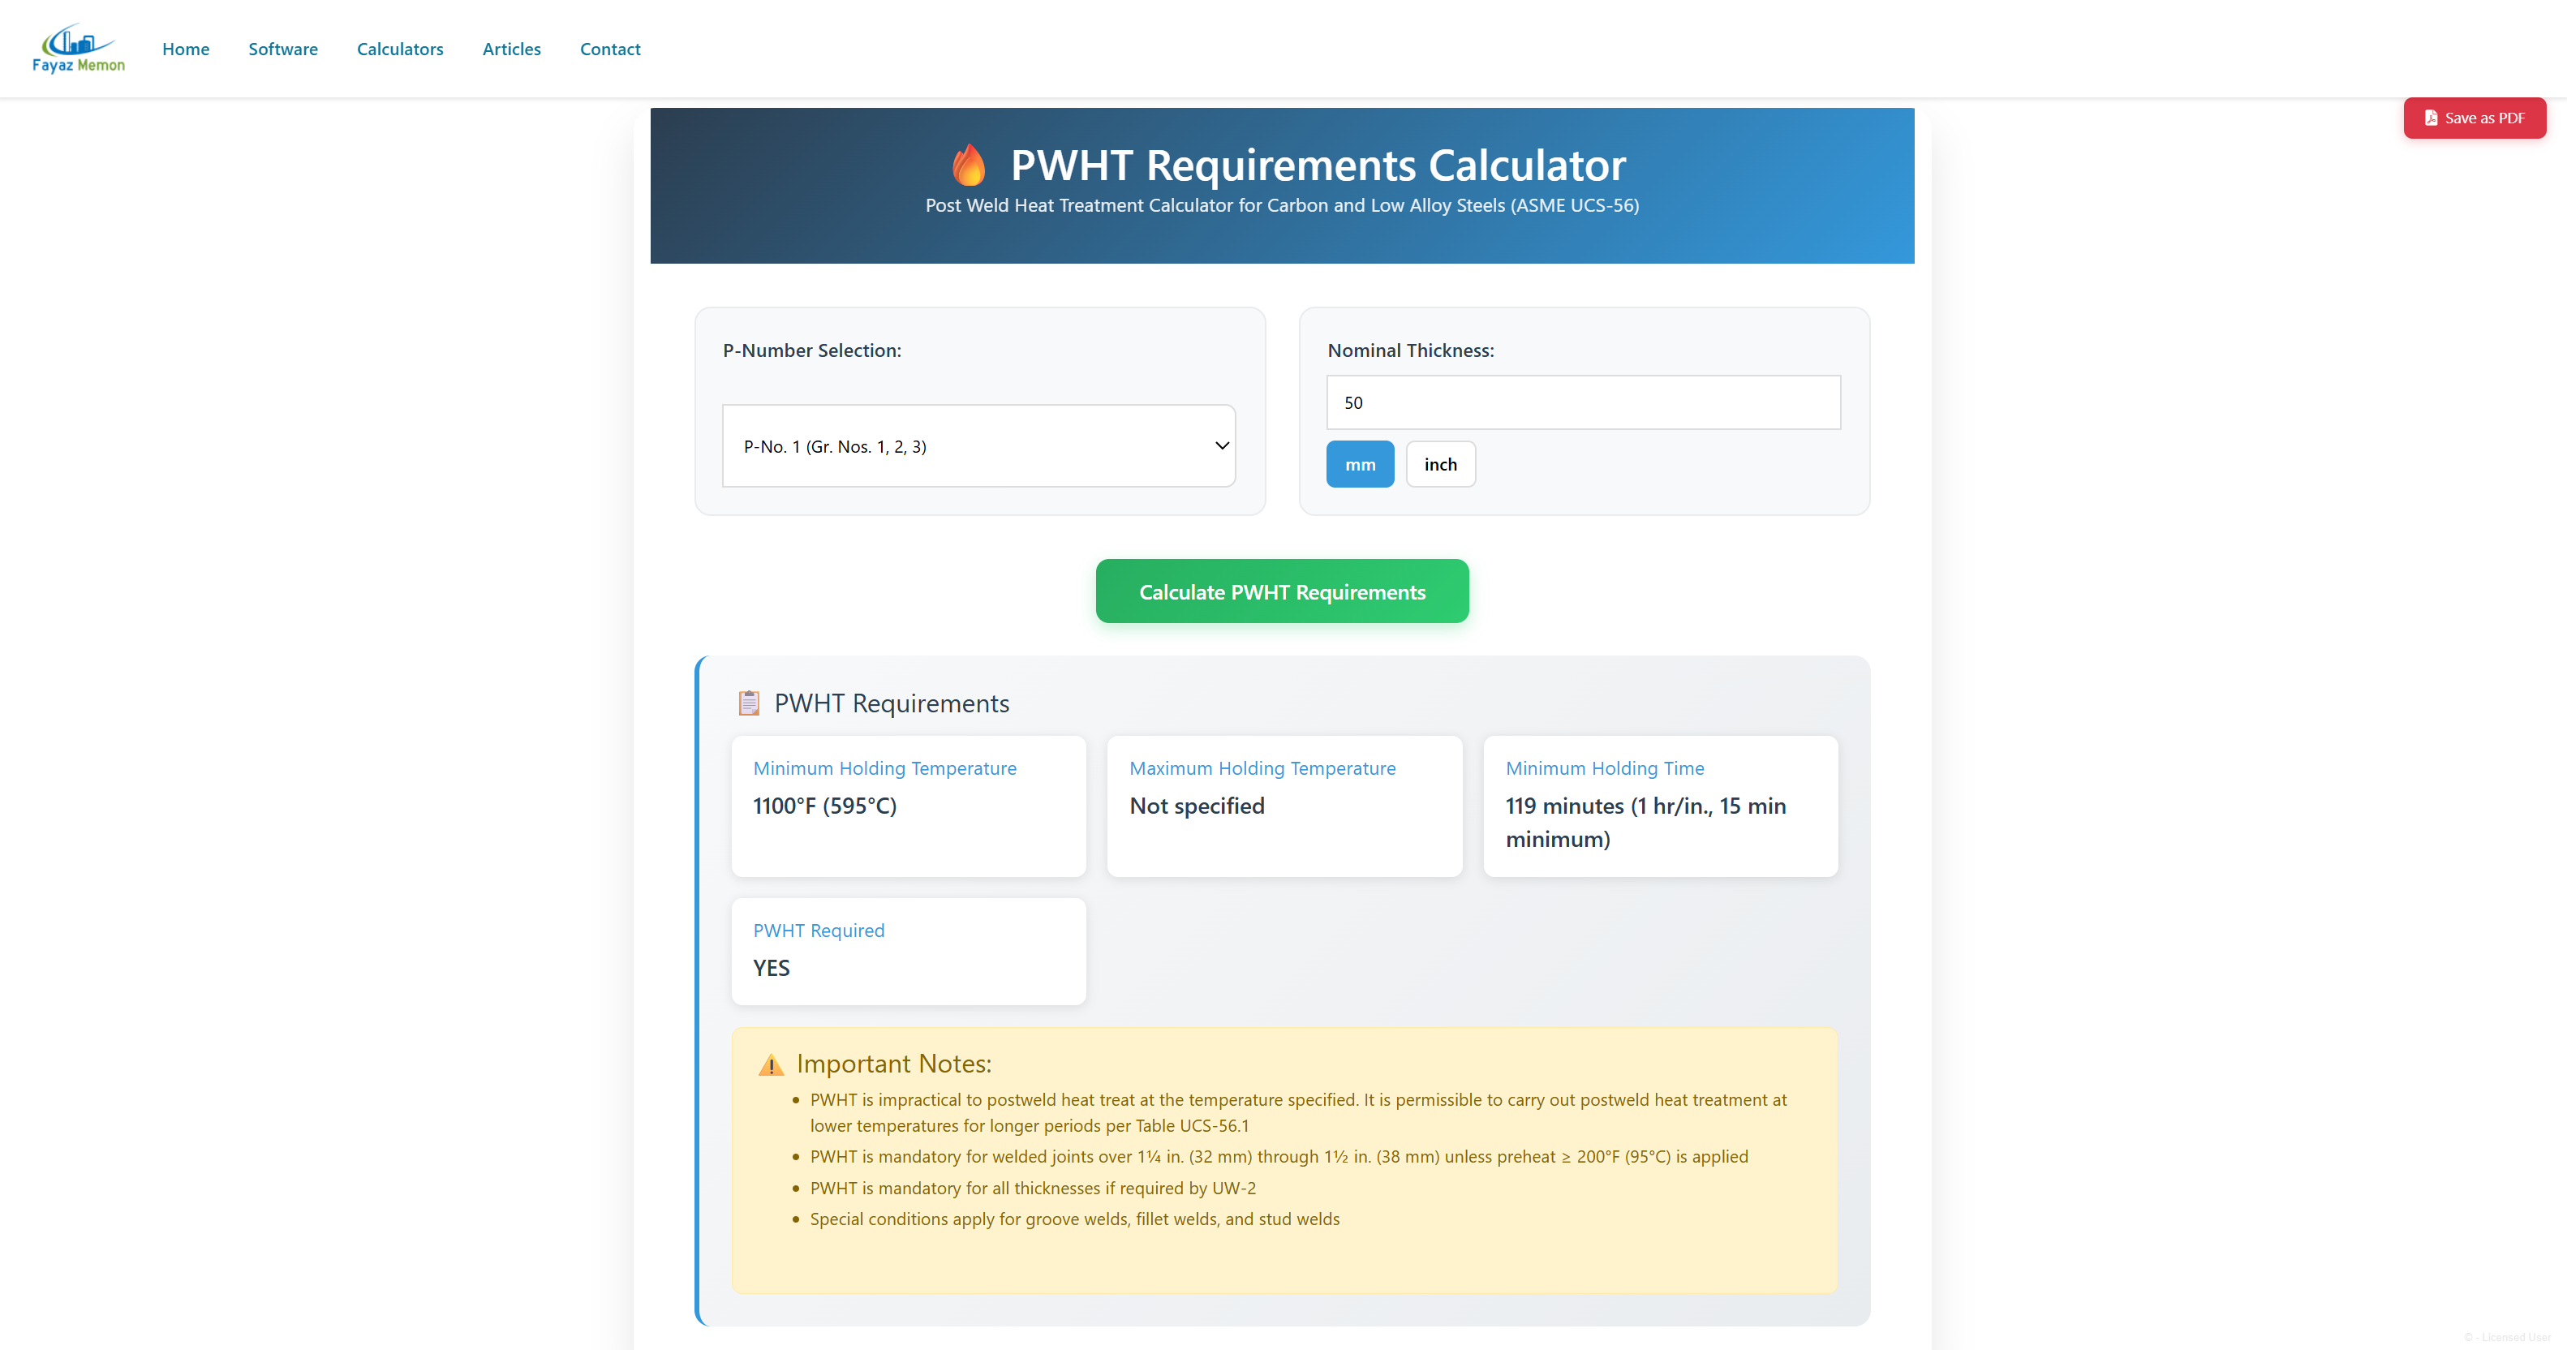Image resolution: width=2567 pixels, height=1350 pixels.
Task: Select the mm unit toggle
Action: 1359,464
